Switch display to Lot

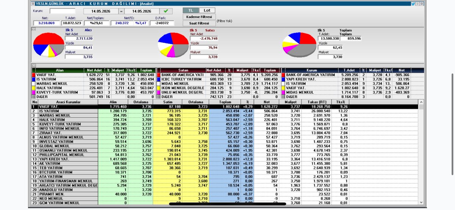click(207, 10)
